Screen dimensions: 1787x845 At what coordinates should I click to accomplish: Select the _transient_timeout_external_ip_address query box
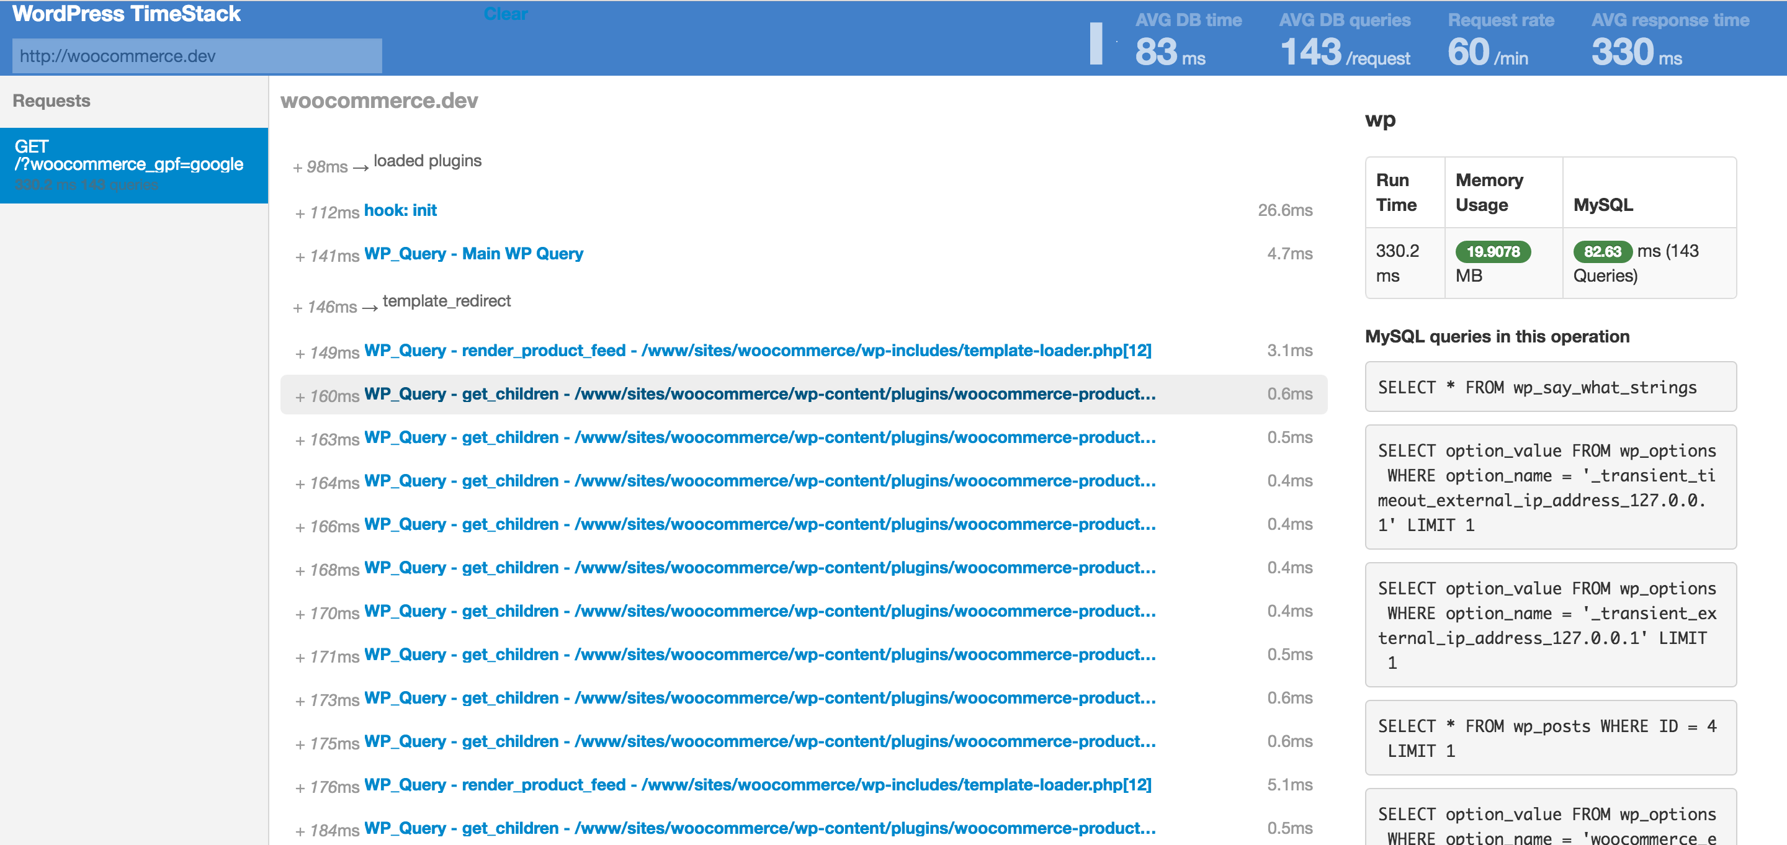coord(1551,487)
